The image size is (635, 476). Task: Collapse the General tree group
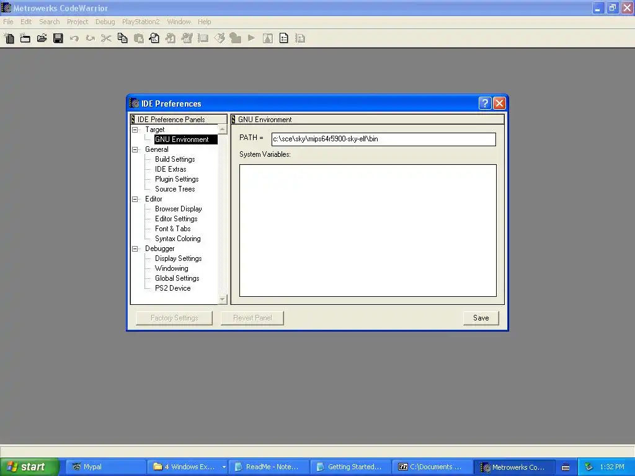(135, 150)
